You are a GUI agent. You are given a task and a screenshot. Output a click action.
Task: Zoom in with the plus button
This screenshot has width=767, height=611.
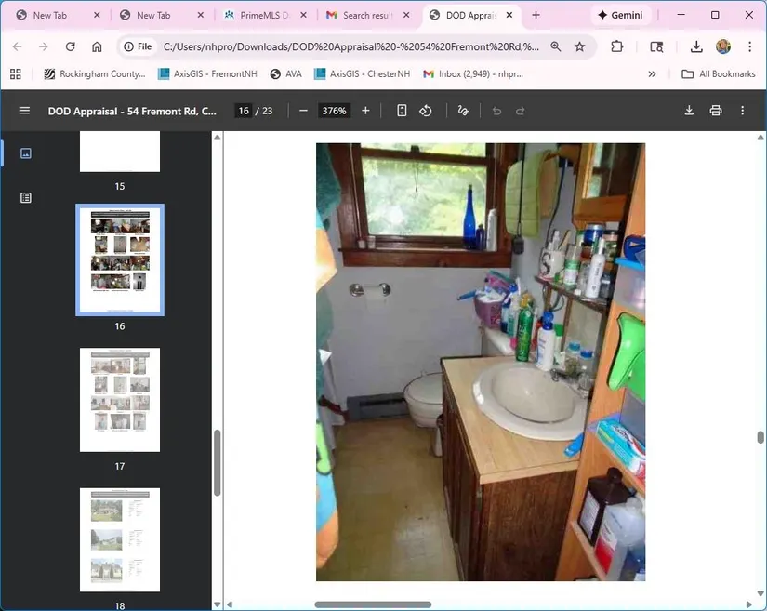click(x=365, y=111)
